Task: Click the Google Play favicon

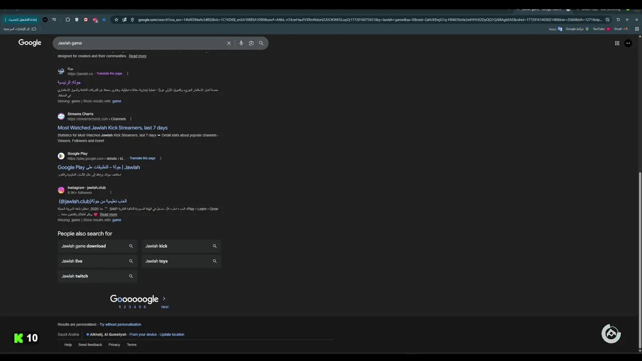Action: [x=61, y=156]
